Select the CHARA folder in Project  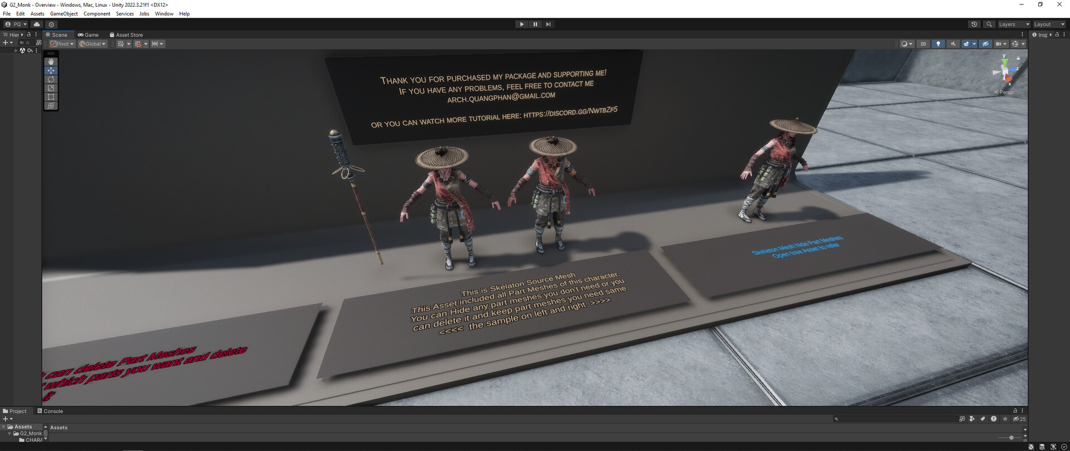click(31, 440)
